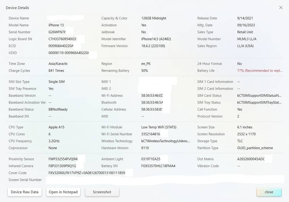Image resolution: width=289 pixels, height=202 pixels.
Task: Click the Asia/Karachi time zone value
Action: pyautogui.click(x=58, y=64)
